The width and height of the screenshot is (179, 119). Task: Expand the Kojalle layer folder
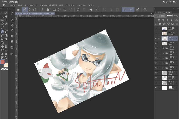point(163,48)
